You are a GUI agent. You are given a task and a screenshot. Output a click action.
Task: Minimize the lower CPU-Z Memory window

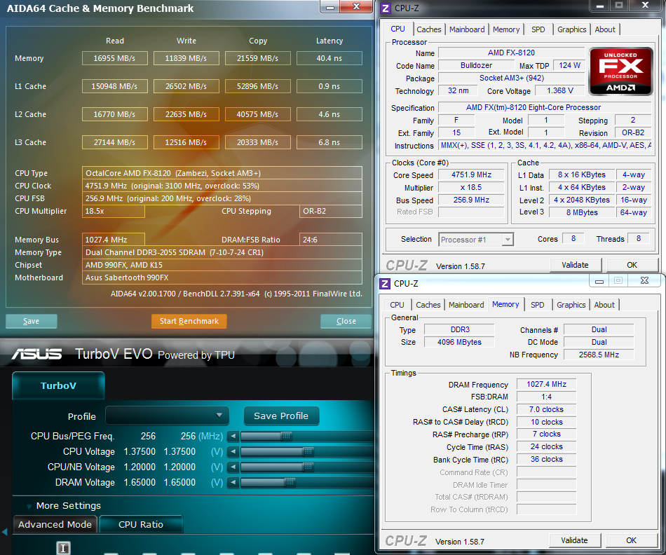(599, 281)
